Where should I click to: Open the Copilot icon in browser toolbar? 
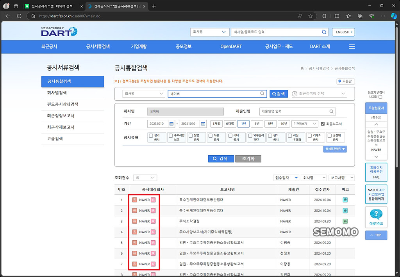(x=394, y=16)
